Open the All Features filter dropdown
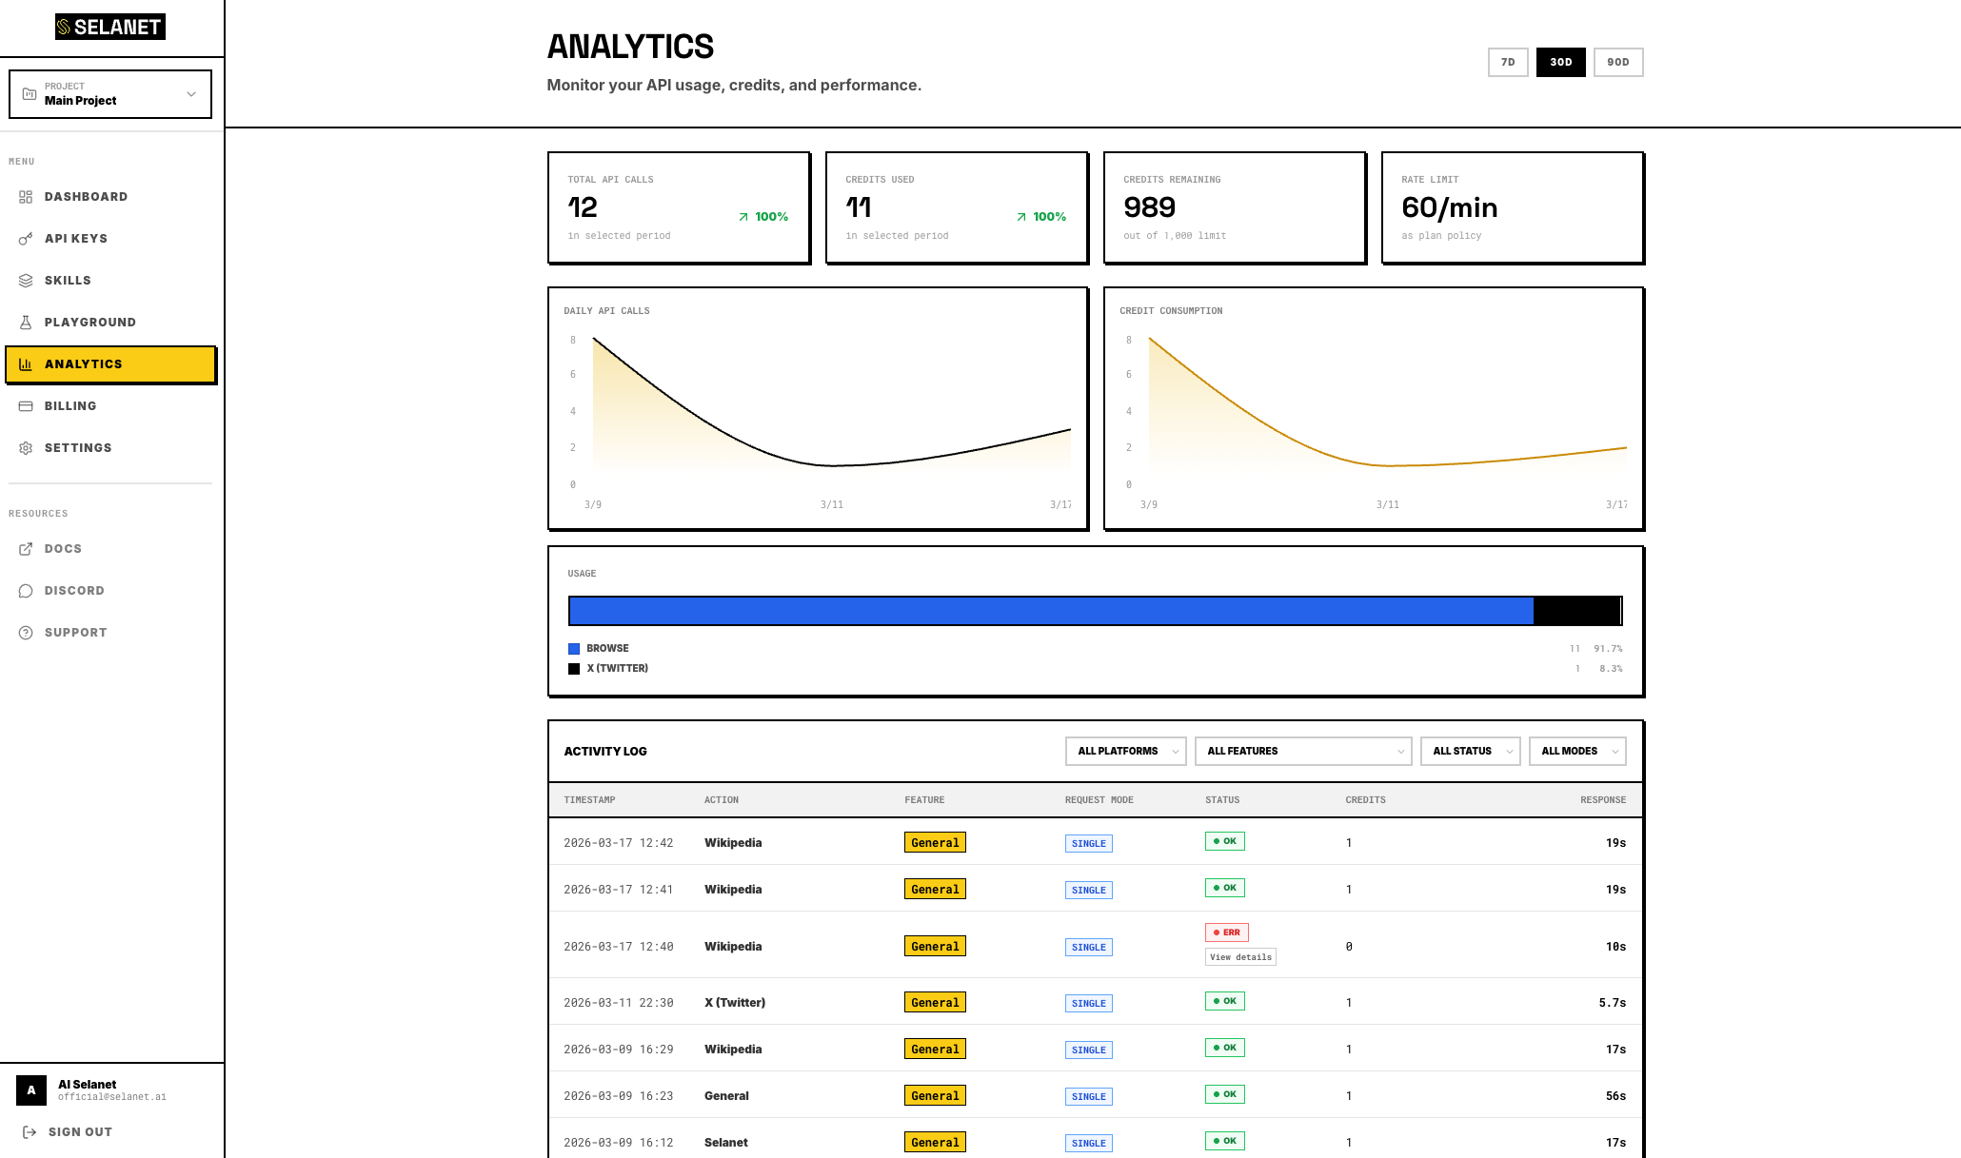This screenshot has width=1961, height=1158. click(1301, 751)
